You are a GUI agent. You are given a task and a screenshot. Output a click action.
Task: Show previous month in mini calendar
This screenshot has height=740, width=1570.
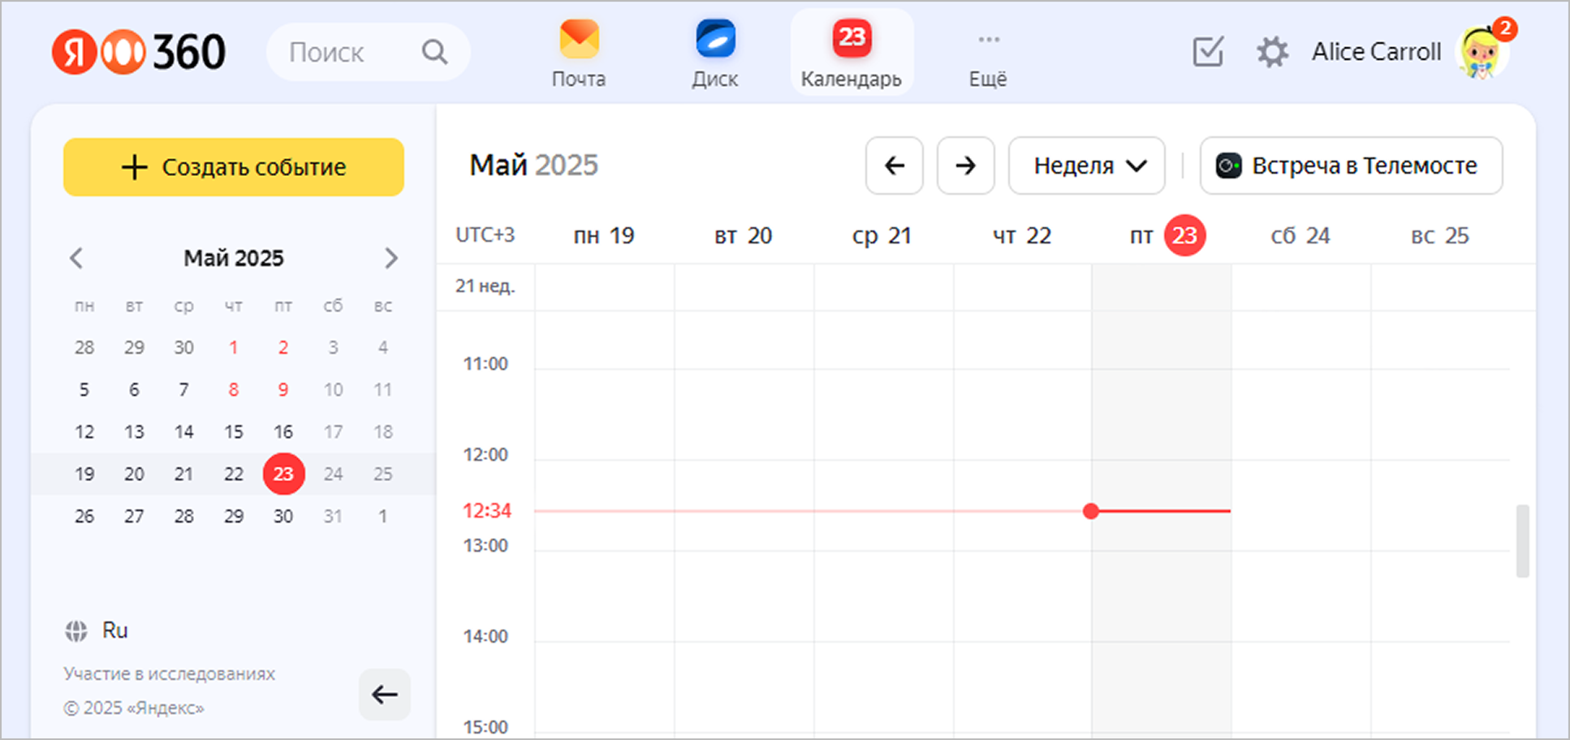point(76,258)
